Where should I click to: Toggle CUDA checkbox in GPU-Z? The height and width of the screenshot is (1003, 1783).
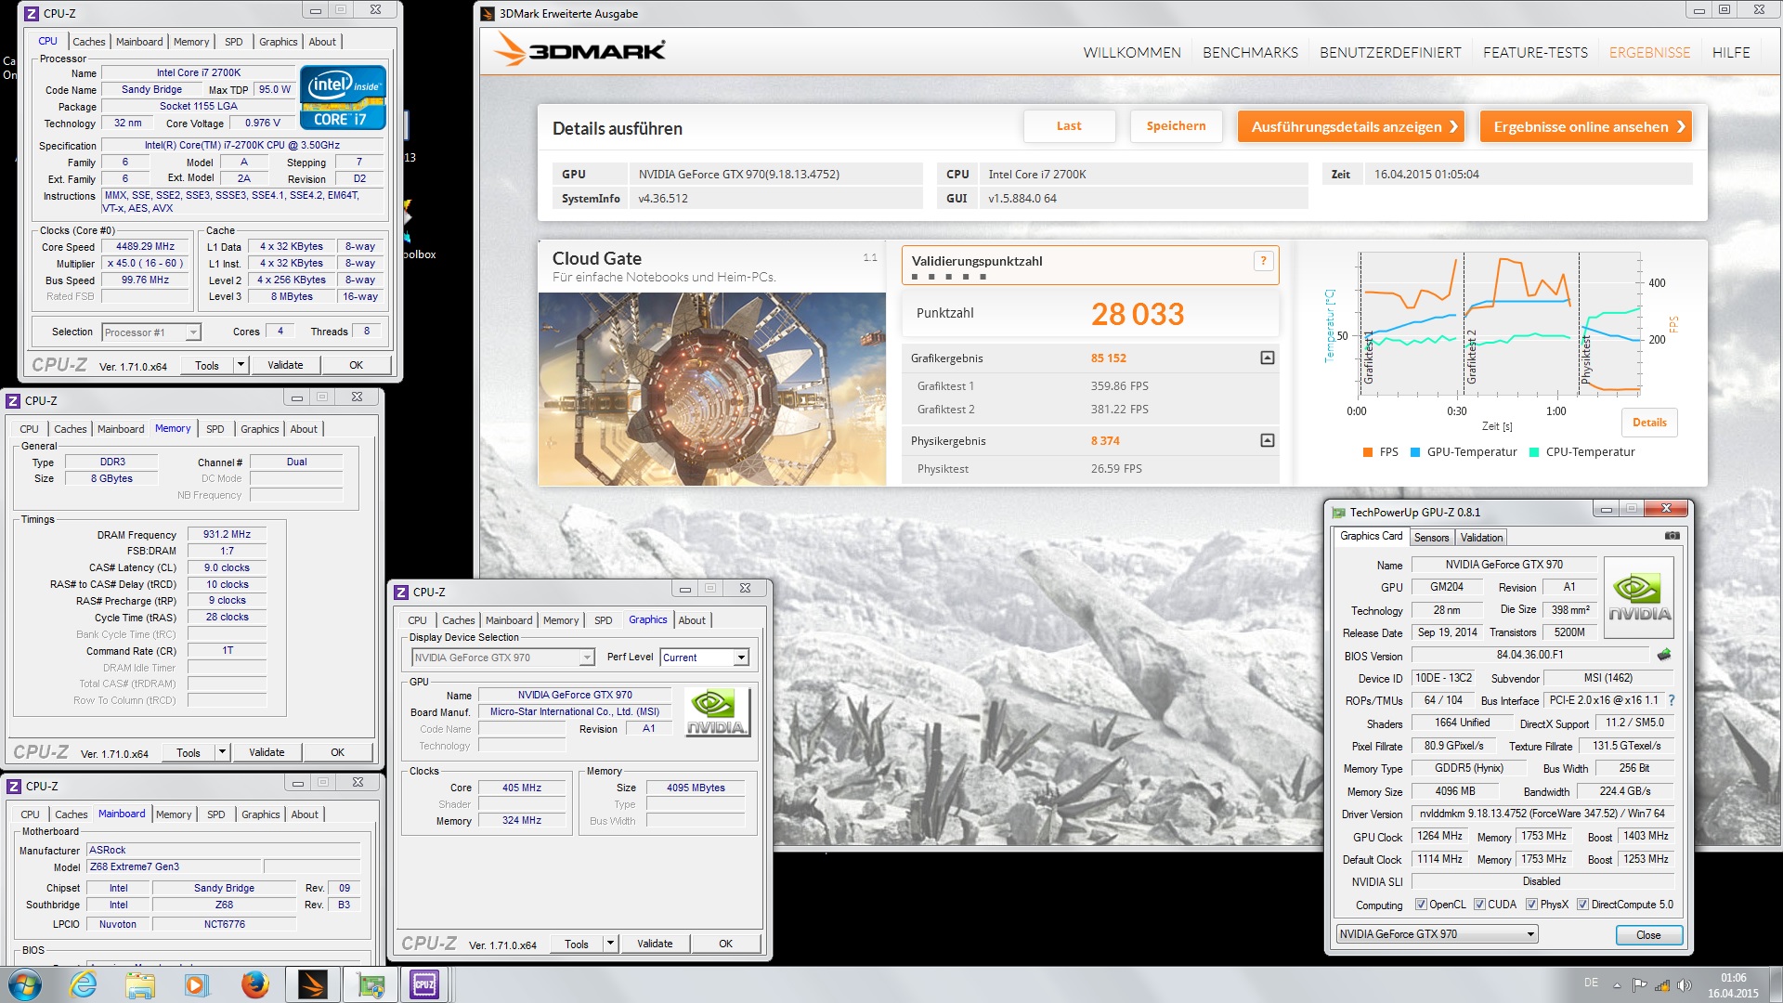(x=1479, y=905)
